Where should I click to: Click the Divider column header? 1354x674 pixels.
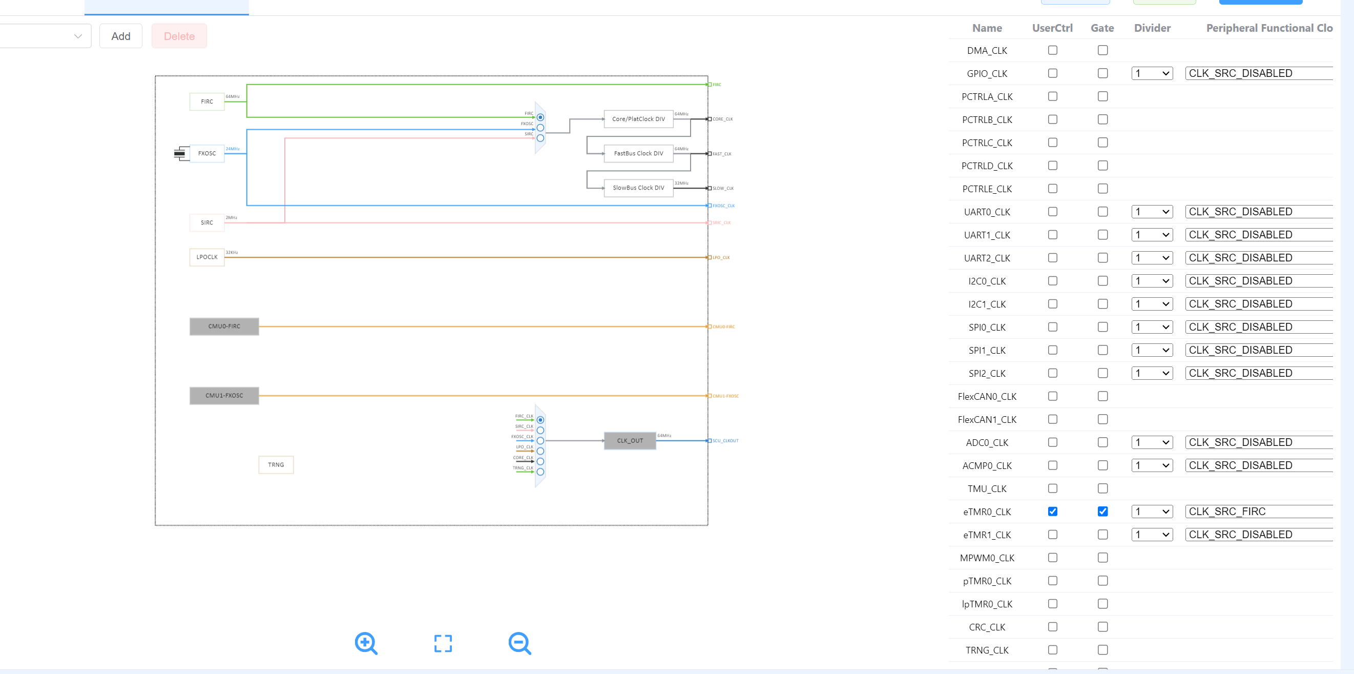click(x=1152, y=28)
